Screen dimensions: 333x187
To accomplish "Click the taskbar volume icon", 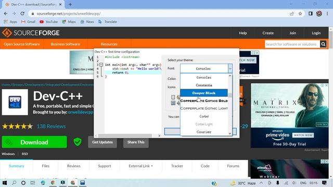I will click(294, 183).
